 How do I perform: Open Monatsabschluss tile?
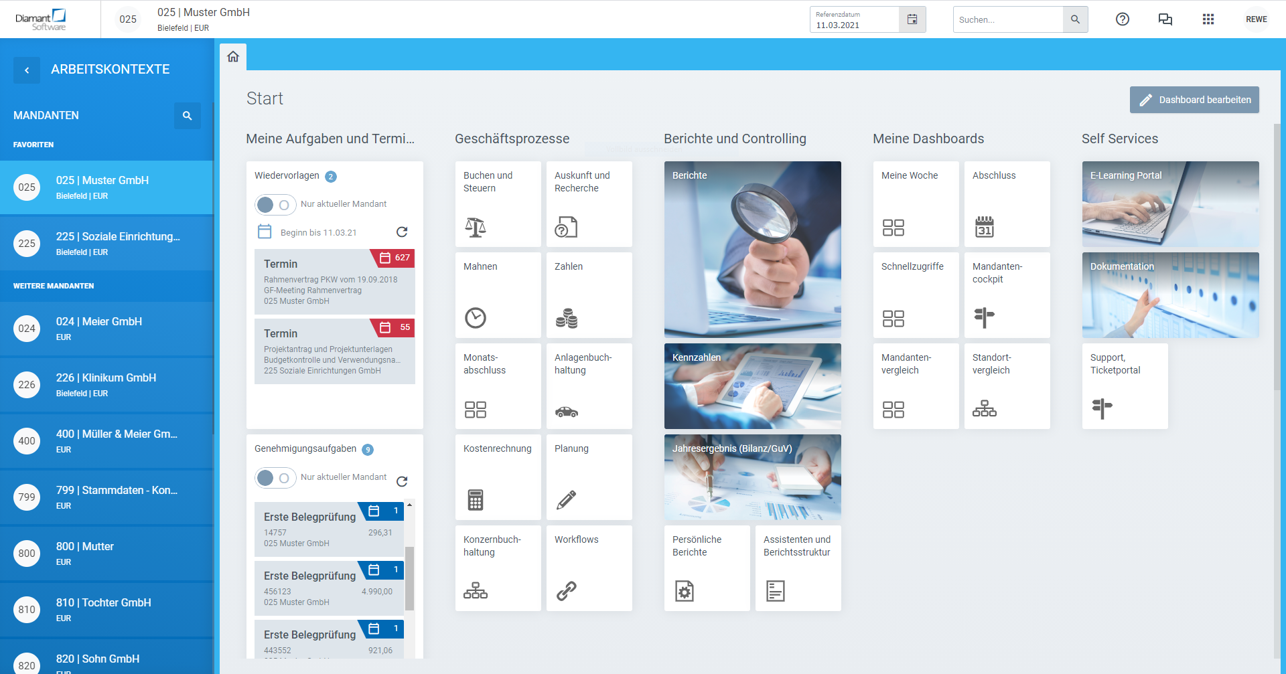498,386
